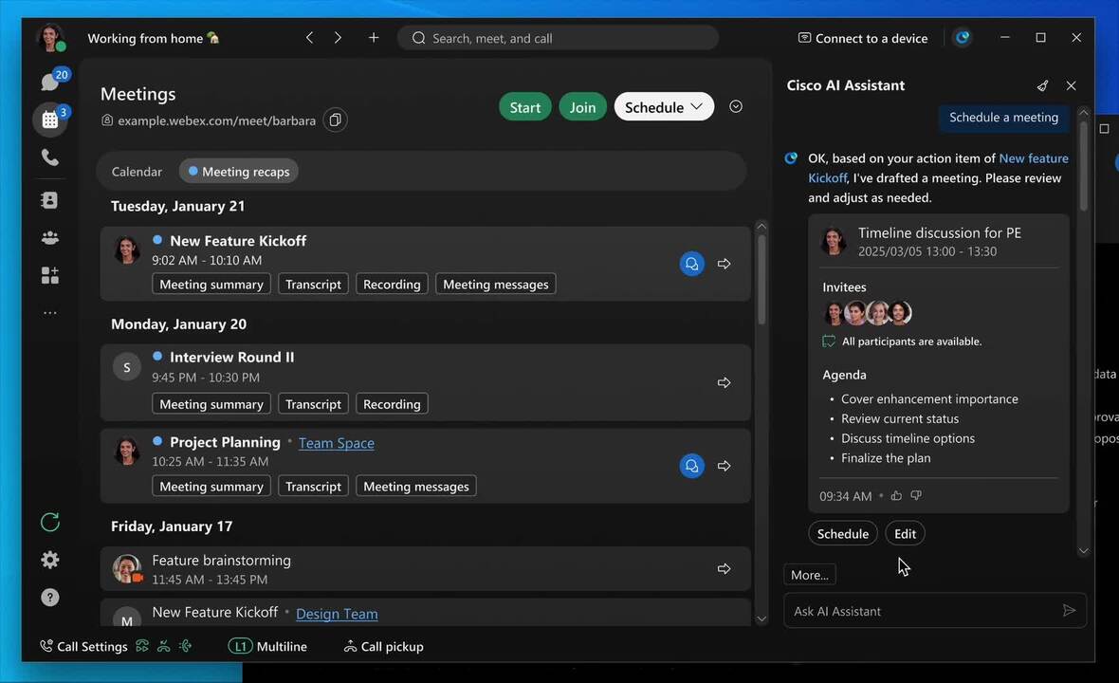Open Call Settings in the footer
Image resolution: width=1119 pixels, height=683 pixels.
(84, 646)
